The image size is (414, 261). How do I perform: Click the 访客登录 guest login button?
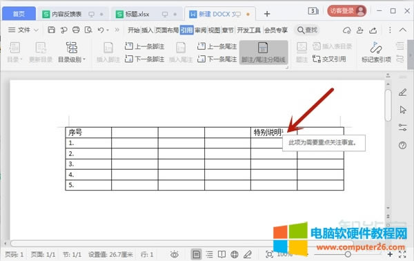[347, 11]
